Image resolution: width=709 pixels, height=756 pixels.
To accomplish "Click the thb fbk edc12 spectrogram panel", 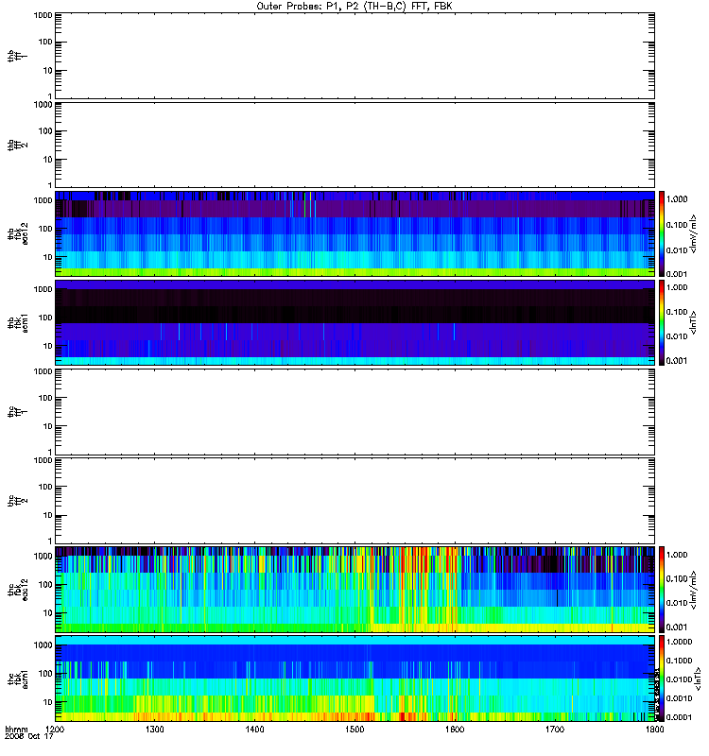I will tap(354, 233).
